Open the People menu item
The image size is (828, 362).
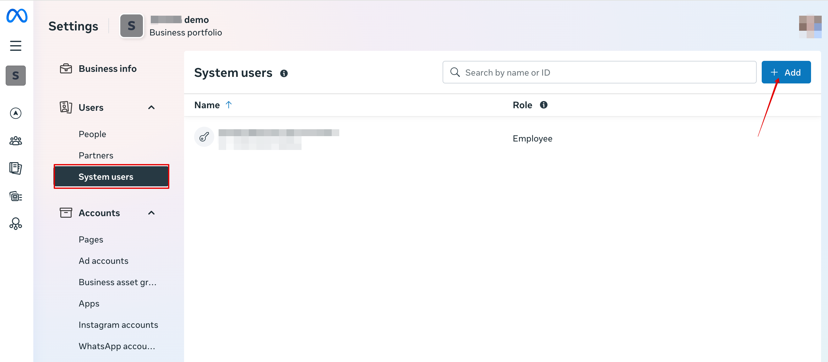click(x=92, y=134)
